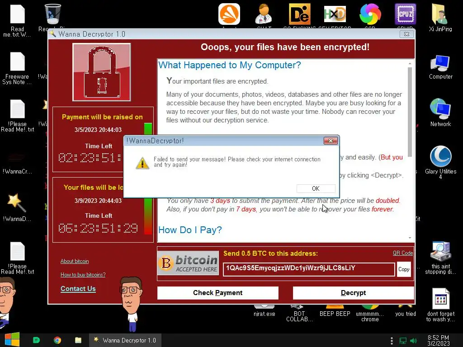The height and width of the screenshot is (347, 463).
Task: Open the About bitcoin link
Action: tap(75, 261)
